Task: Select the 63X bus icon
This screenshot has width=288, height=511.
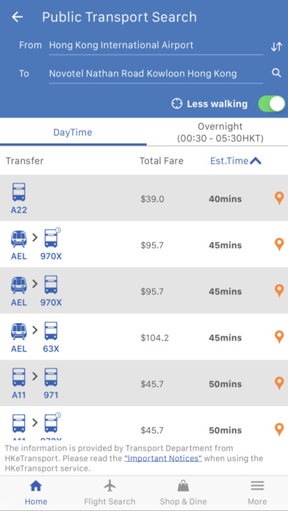Action: (51, 331)
